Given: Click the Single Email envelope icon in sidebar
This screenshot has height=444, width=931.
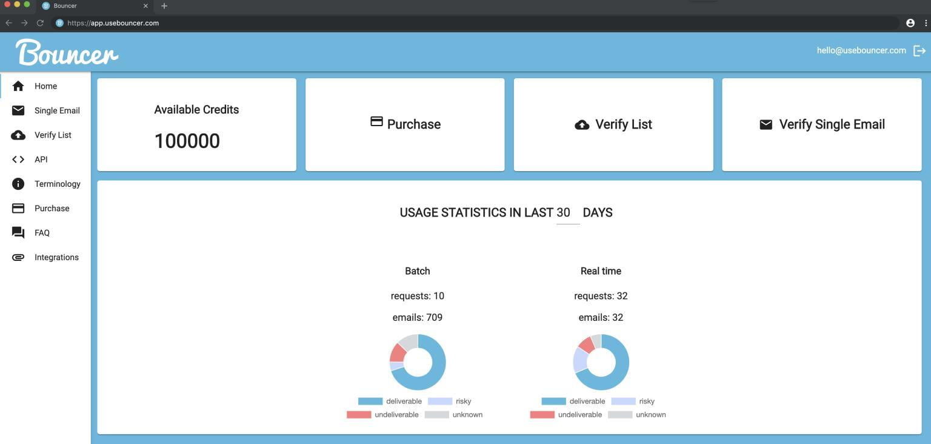Looking at the screenshot, I should 18,110.
